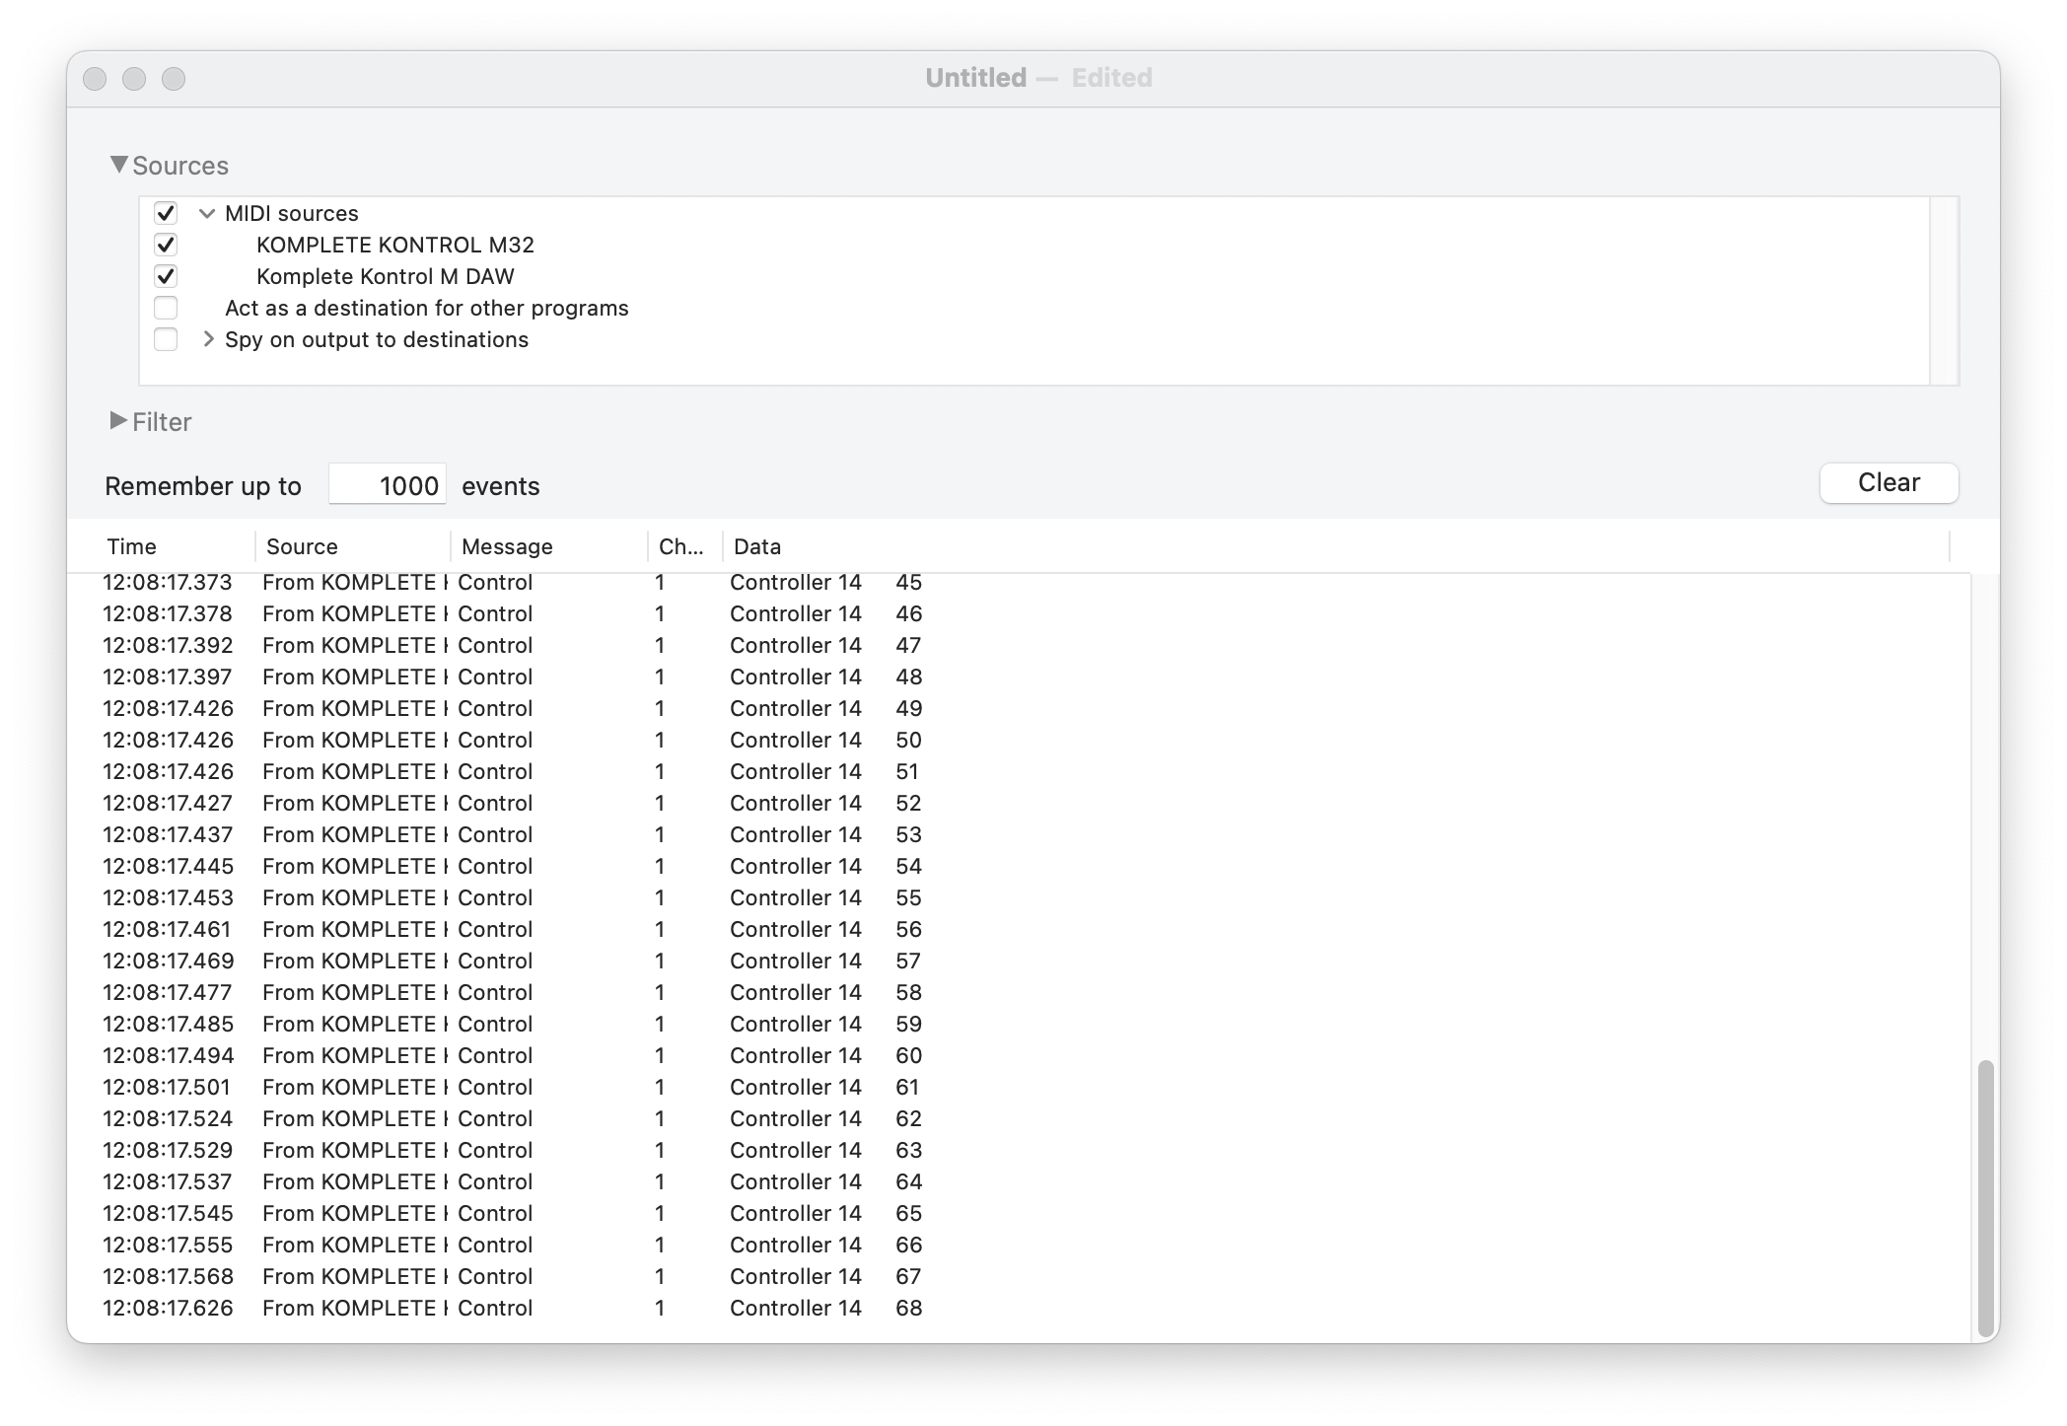Click the Untitled window title text
The width and height of the screenshot is (2067, 1426).
[975, 78]
